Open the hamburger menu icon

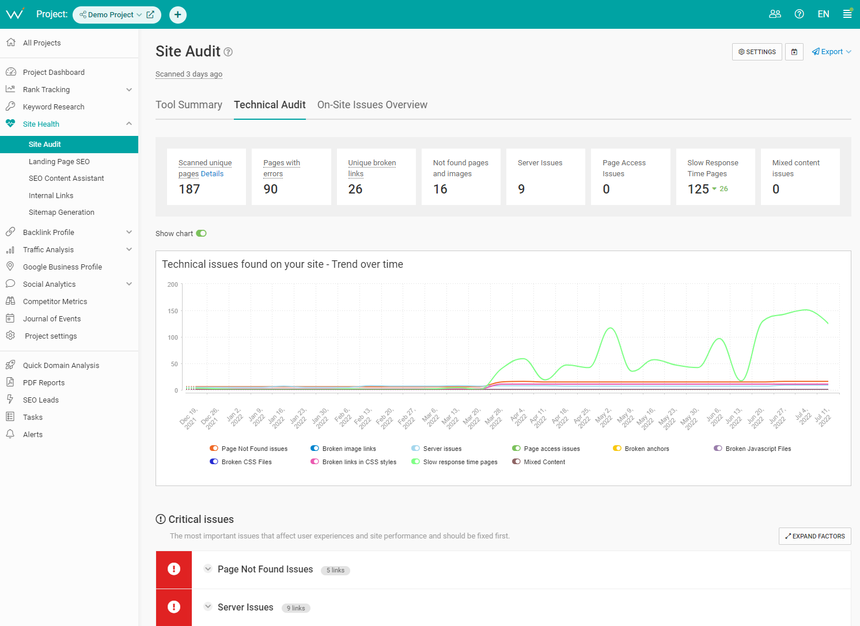pos(847,14)
